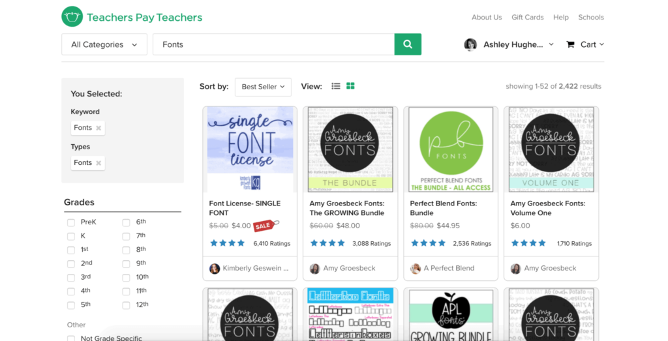Open the Schools page
Viewport: 668px width, 341px height.
pos(591,18)
